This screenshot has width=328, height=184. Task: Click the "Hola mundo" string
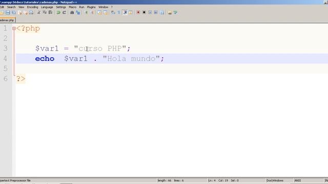(131, 58)
